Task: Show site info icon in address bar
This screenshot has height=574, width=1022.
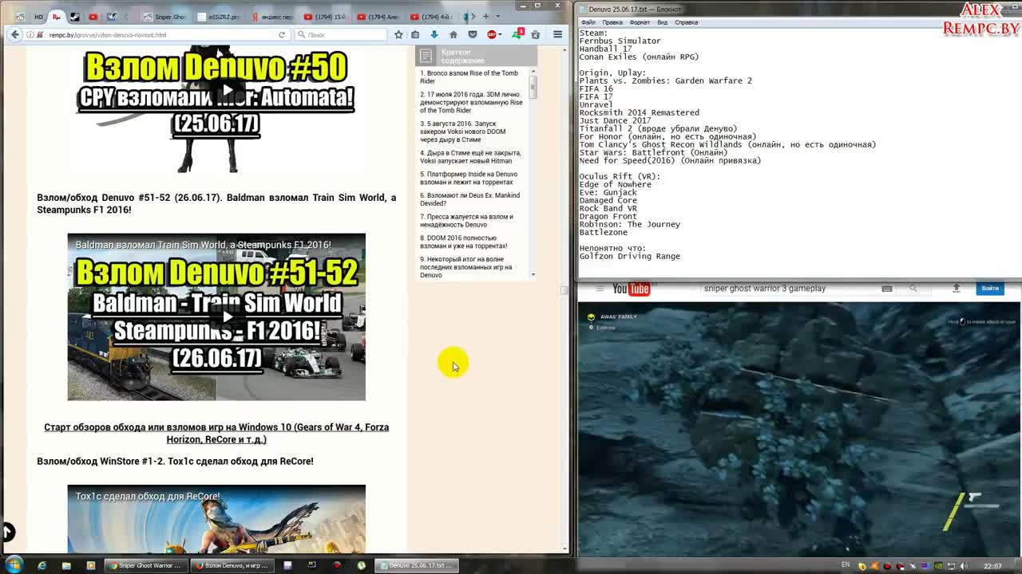Action: (x=30, y=34)
